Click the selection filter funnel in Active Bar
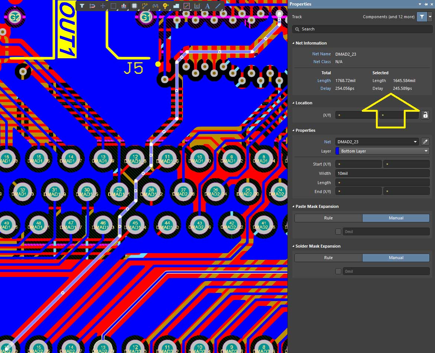Viewport: 435px width, 353px height. pyautogui.click(x=82, y=6)
